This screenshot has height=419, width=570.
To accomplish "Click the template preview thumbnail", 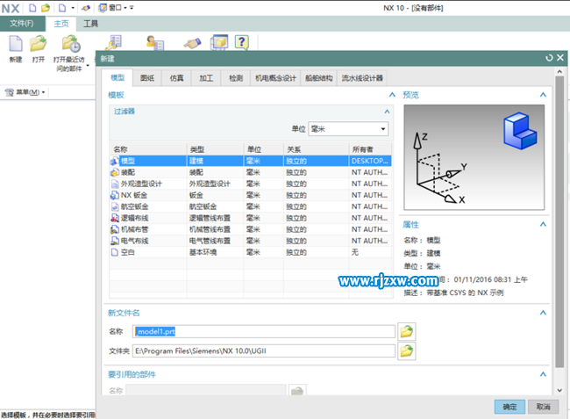I will [474, 157].
